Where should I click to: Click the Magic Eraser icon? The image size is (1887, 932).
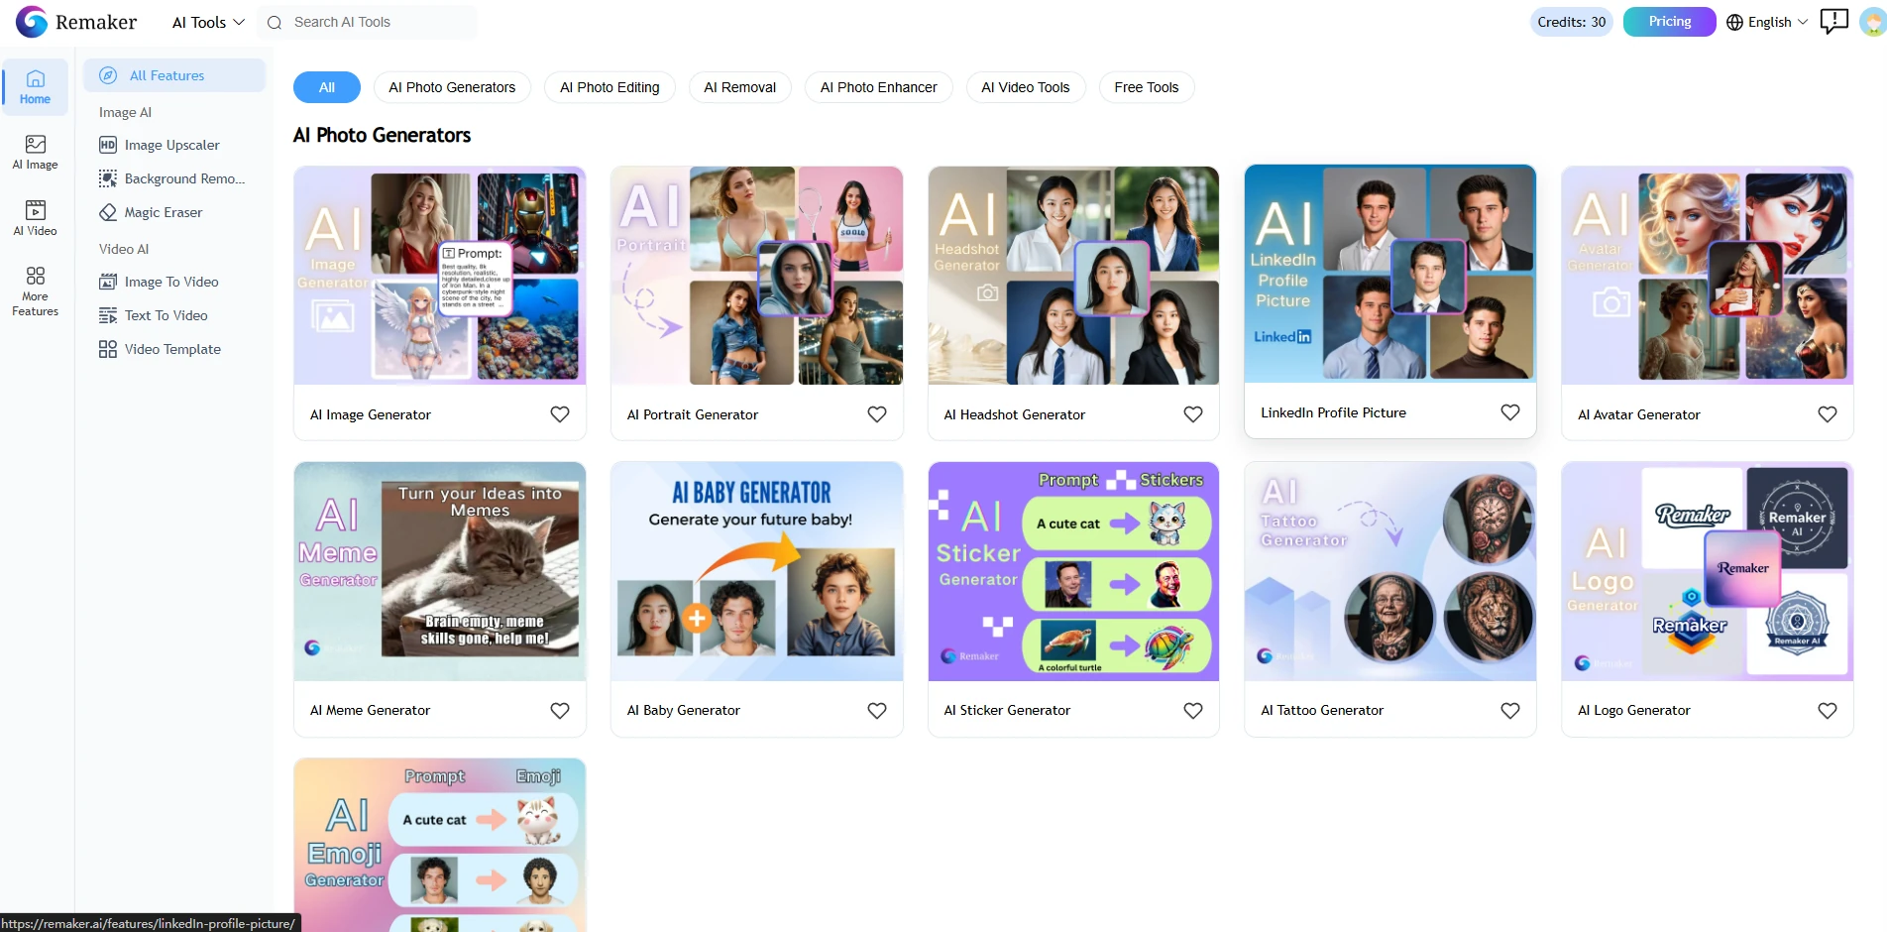pyautogui.click(x=108, y=212)
